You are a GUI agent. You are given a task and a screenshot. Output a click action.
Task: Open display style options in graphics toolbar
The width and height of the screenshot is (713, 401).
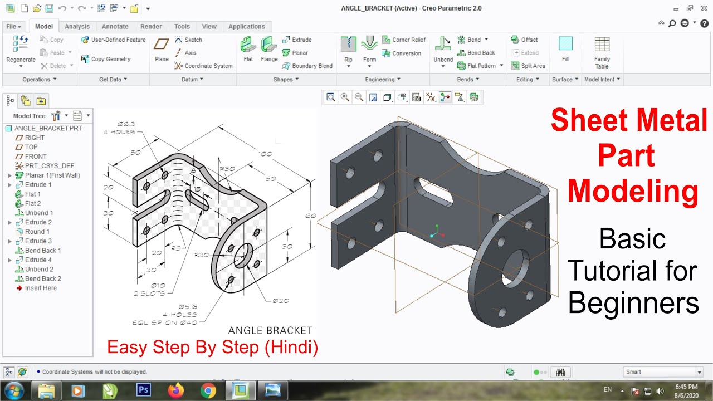pyautogui.click(x=388, y=97)
